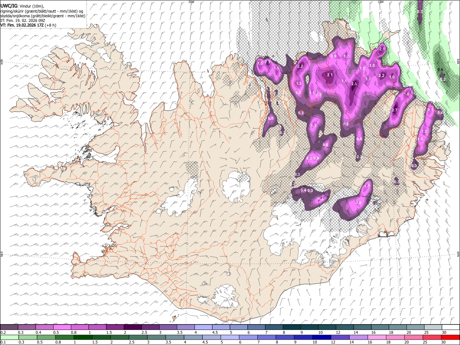The image size is (460, 345).
Task: Click the 0.3 value in the green rain band at the top
Action: point(420,12)
